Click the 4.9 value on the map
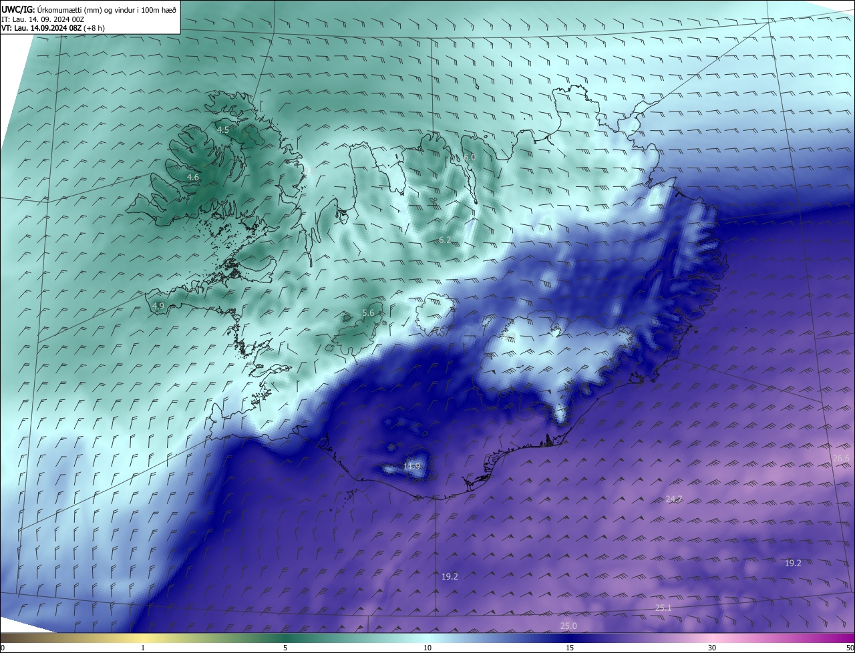 (x=158, y=306)
